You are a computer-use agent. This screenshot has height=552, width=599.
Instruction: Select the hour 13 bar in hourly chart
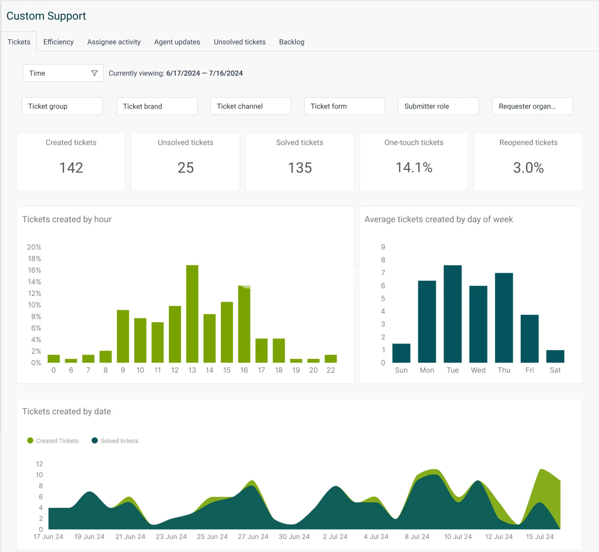click(192, 313)
